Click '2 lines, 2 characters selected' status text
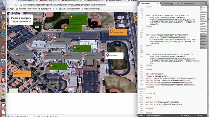 149,115
